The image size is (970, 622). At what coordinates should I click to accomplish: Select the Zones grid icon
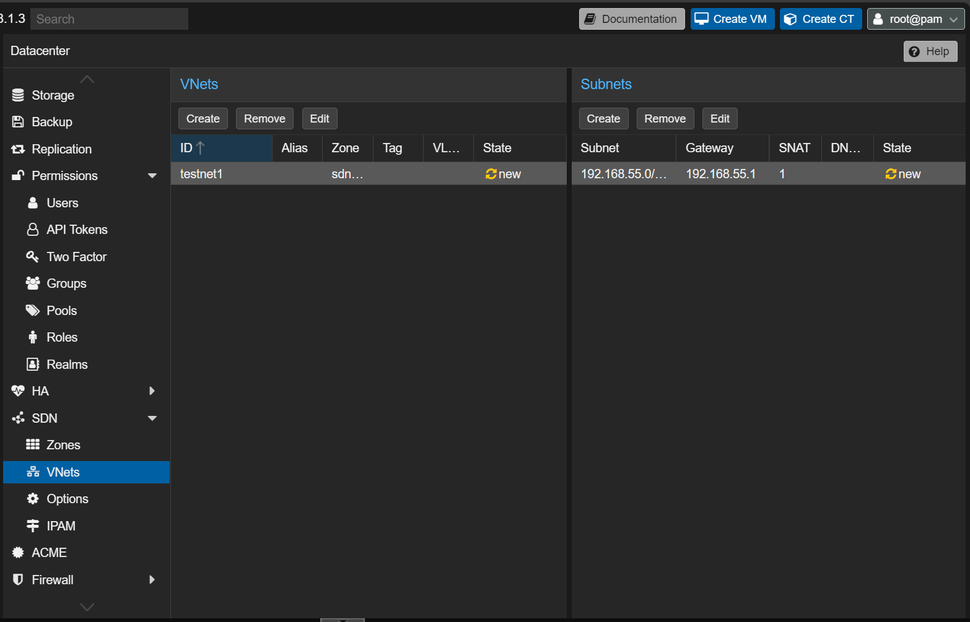pyautogui.click(x=33, y=445)
